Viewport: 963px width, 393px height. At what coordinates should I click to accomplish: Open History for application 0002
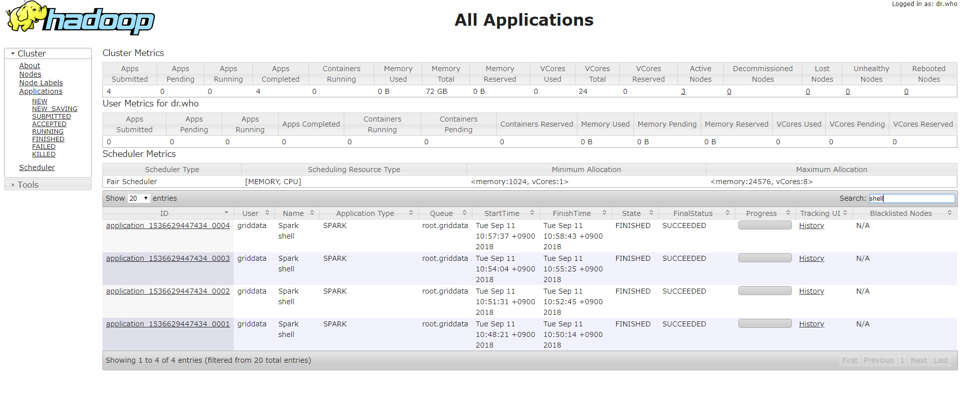812,291
